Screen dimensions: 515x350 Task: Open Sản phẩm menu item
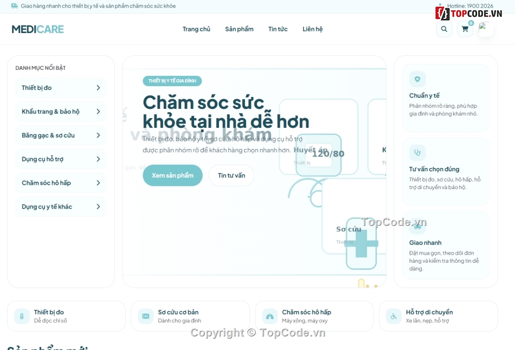click(x=239, y=29)
